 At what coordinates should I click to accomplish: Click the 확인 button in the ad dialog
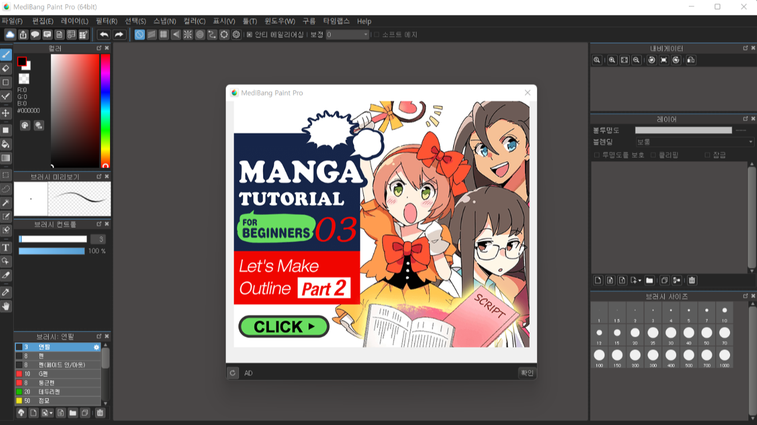coord(527,373)
